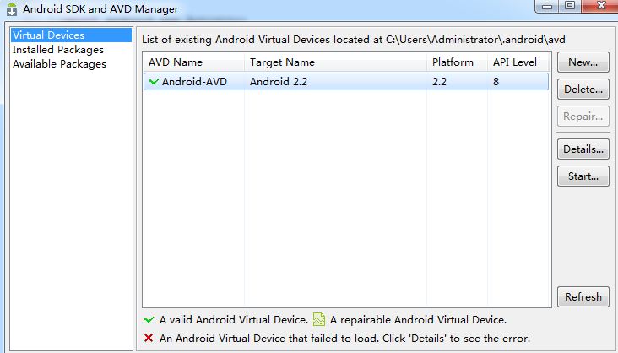Sort by Platform column header

453,62
